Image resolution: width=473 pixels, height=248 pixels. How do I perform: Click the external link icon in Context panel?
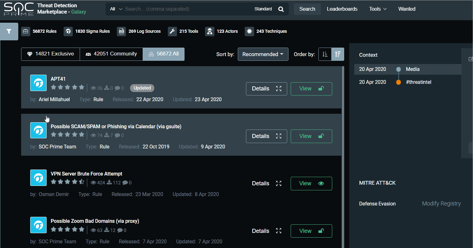(x=470, y=59)
